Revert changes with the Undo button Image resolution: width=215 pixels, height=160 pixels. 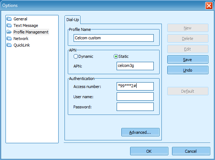(x=188, y=70)
